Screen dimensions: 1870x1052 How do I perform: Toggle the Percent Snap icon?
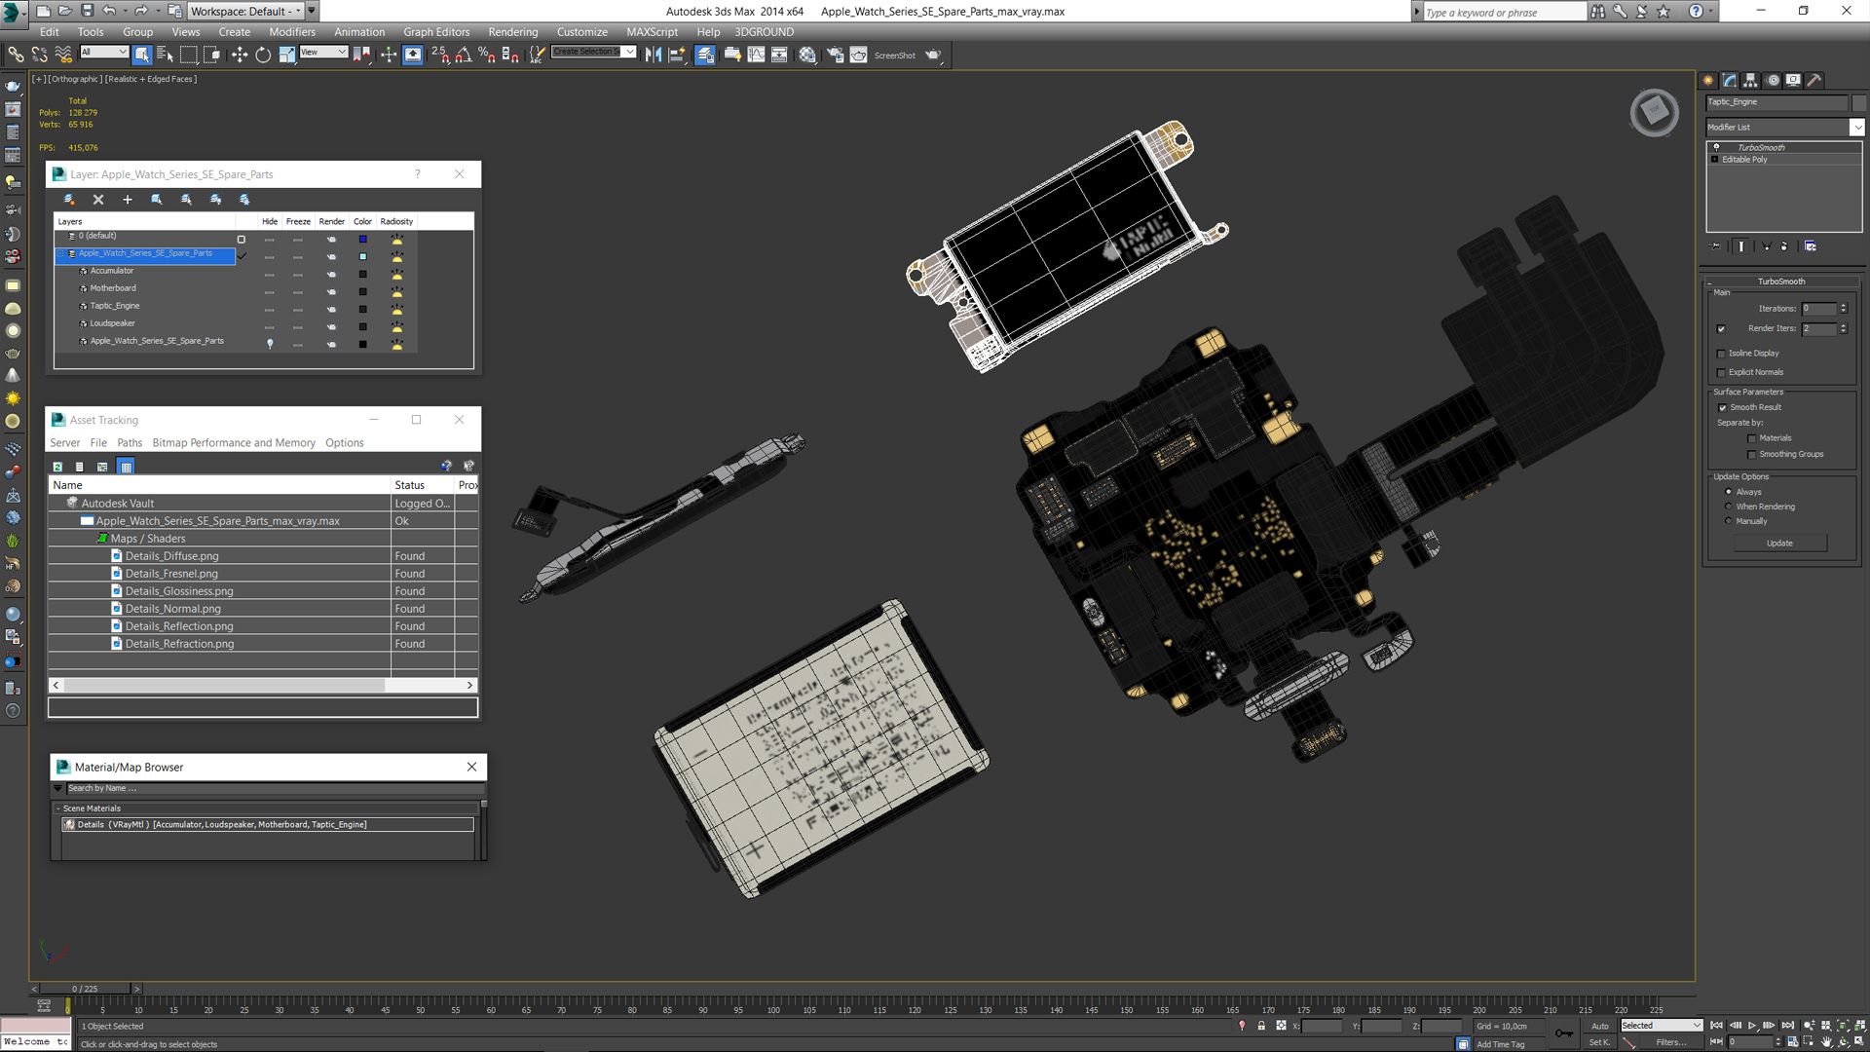pyautogui.click(x=487, y=55)
